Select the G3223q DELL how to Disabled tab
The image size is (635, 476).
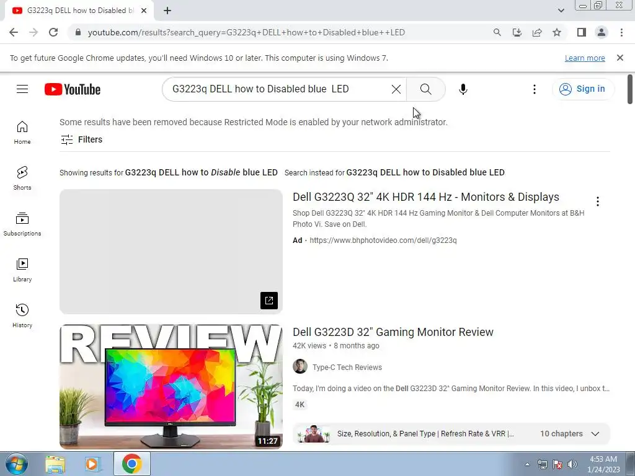[79, 11]
